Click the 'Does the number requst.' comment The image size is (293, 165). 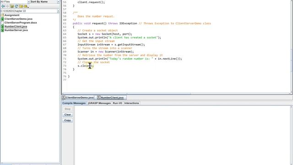click(x=96, y=16)
